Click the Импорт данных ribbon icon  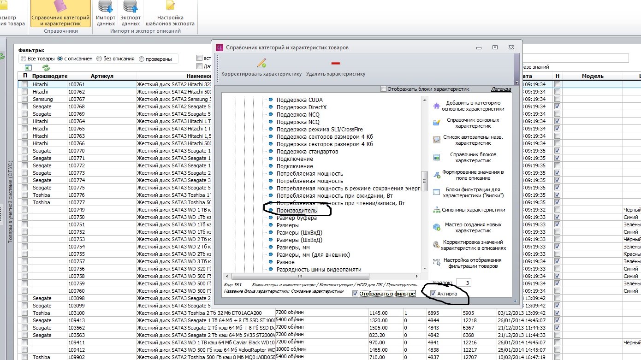point(106,13)
